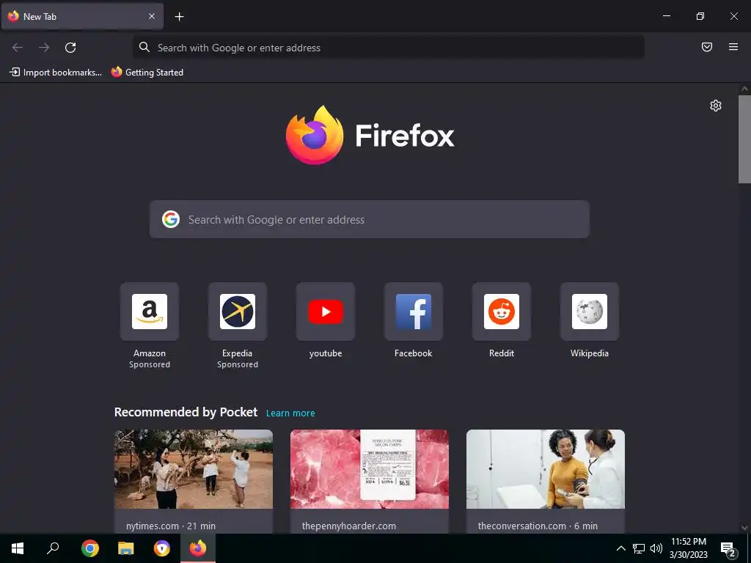This screenshot has height=563, width=751.
Task: Click the page vertical scrollbar thumb
Action: (744, 139)
